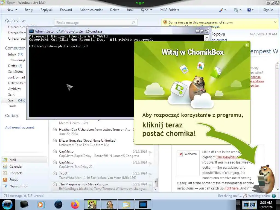Open the Drafts (2) folder
Image resolution: width=280 pixels, height=210 pixels.
tap(15, 66)
